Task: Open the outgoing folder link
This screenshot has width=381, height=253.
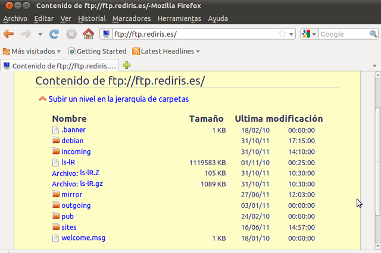Action: pyautogui.click(x=76, y=205)
